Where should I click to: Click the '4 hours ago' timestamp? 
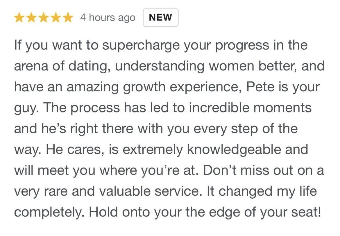coord(108,17)
